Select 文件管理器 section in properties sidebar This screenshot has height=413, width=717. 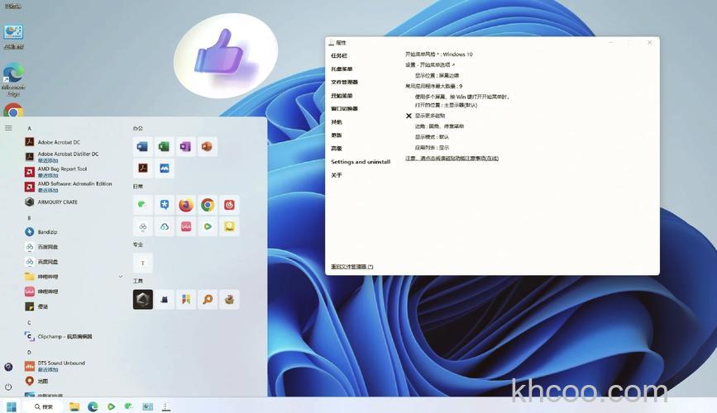(x=344, y=83)
